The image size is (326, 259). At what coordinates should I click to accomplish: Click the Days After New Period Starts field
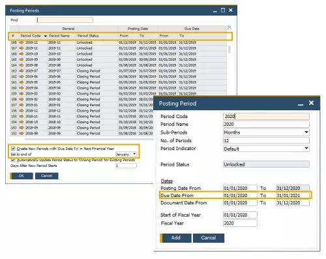126,166
